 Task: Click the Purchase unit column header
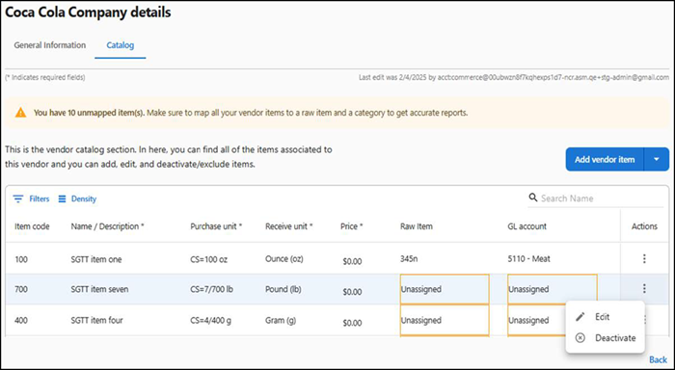tap(216, 226)
